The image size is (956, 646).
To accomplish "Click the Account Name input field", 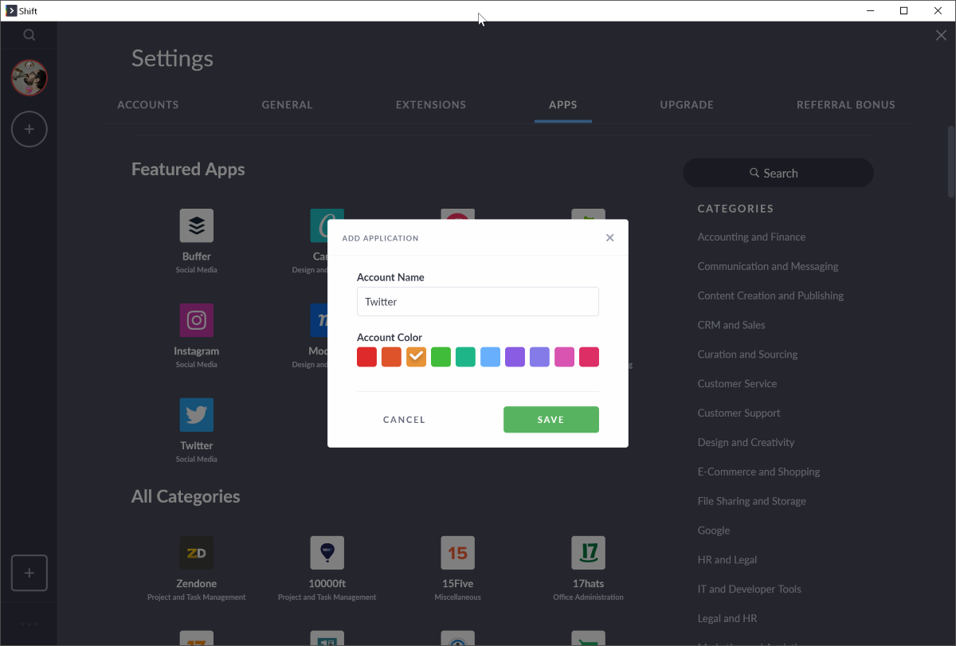I will click(x=478, y=302).
